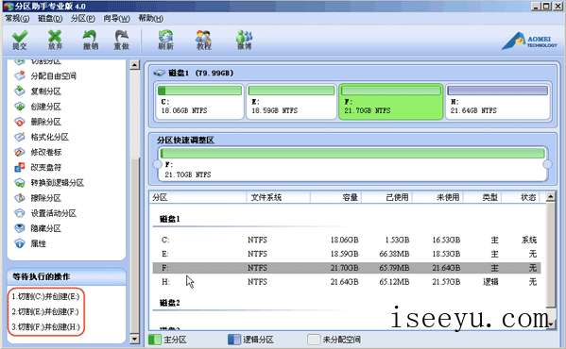
Task: Select the H: row in the partition table
Action: [347, 282]
